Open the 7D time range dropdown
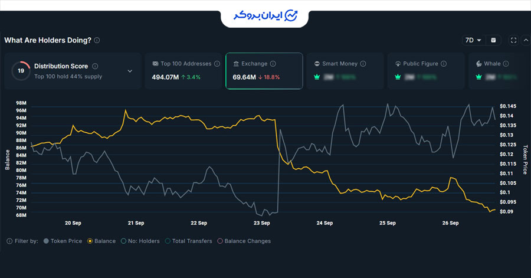Image resolution: width=531 pixels, height=278 pixels. tap(473, 40)
